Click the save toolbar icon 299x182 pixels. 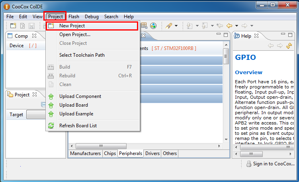click(32, 26)
